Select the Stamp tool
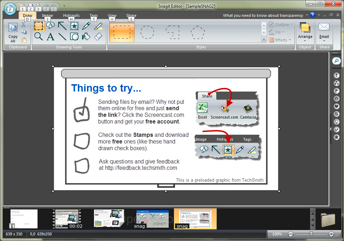Image resolution: width=344 pixels, height=241 pixels. click(74, 26)
